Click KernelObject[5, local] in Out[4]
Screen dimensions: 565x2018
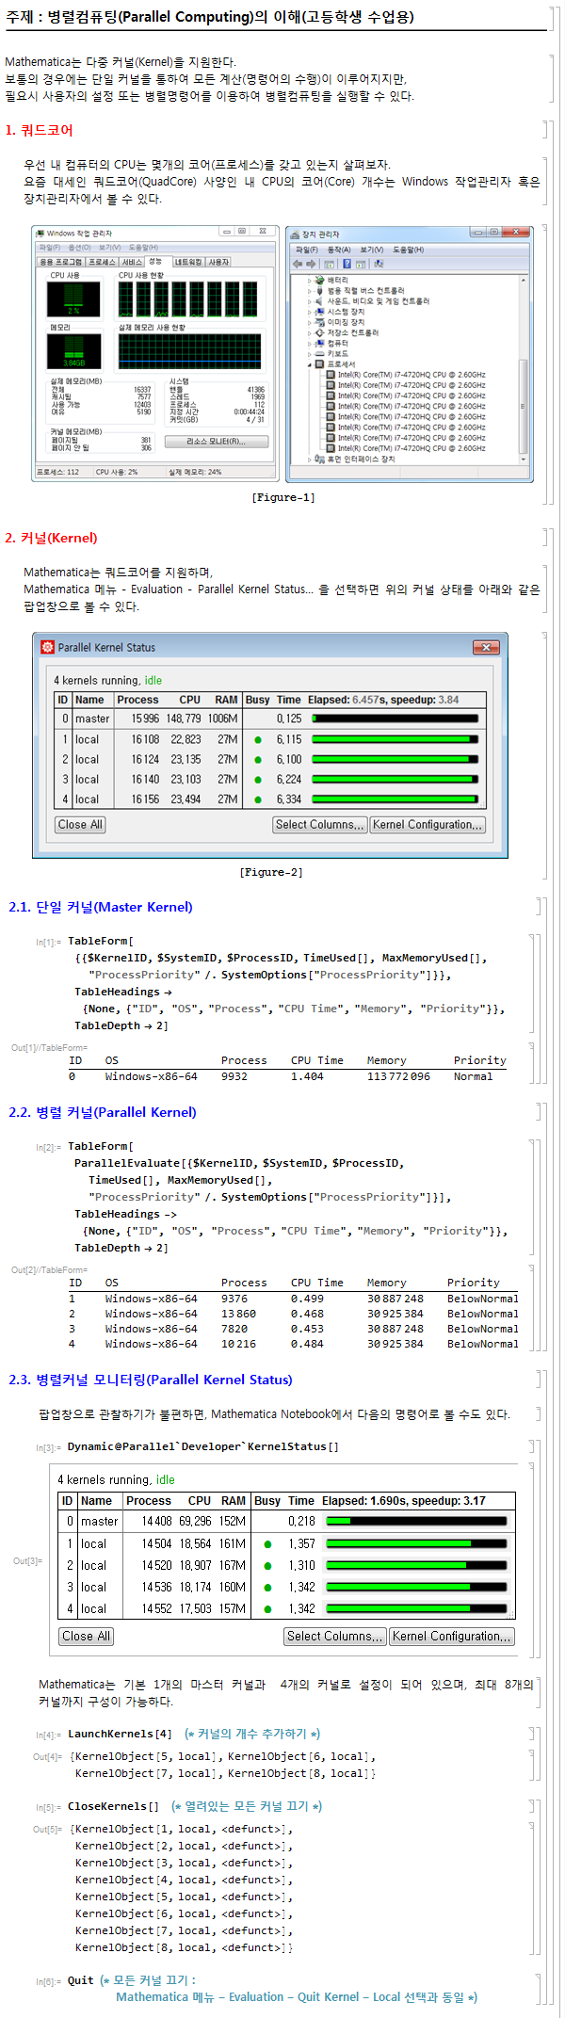click(146, 1756)
